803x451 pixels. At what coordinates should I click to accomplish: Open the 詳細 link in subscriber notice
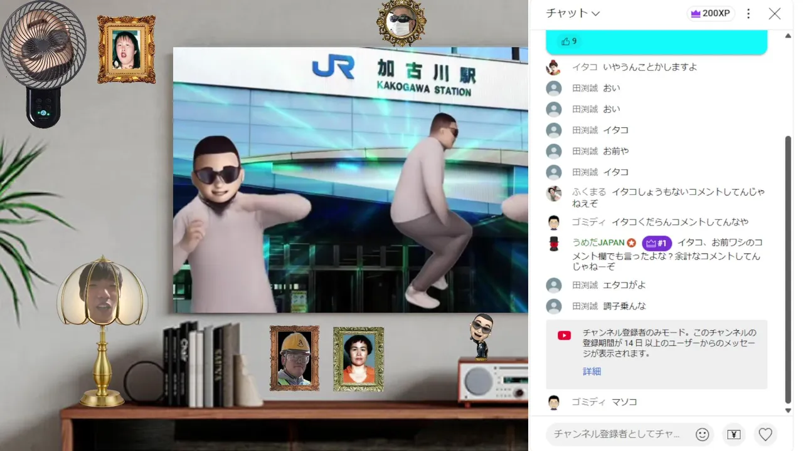pos(592,371)
